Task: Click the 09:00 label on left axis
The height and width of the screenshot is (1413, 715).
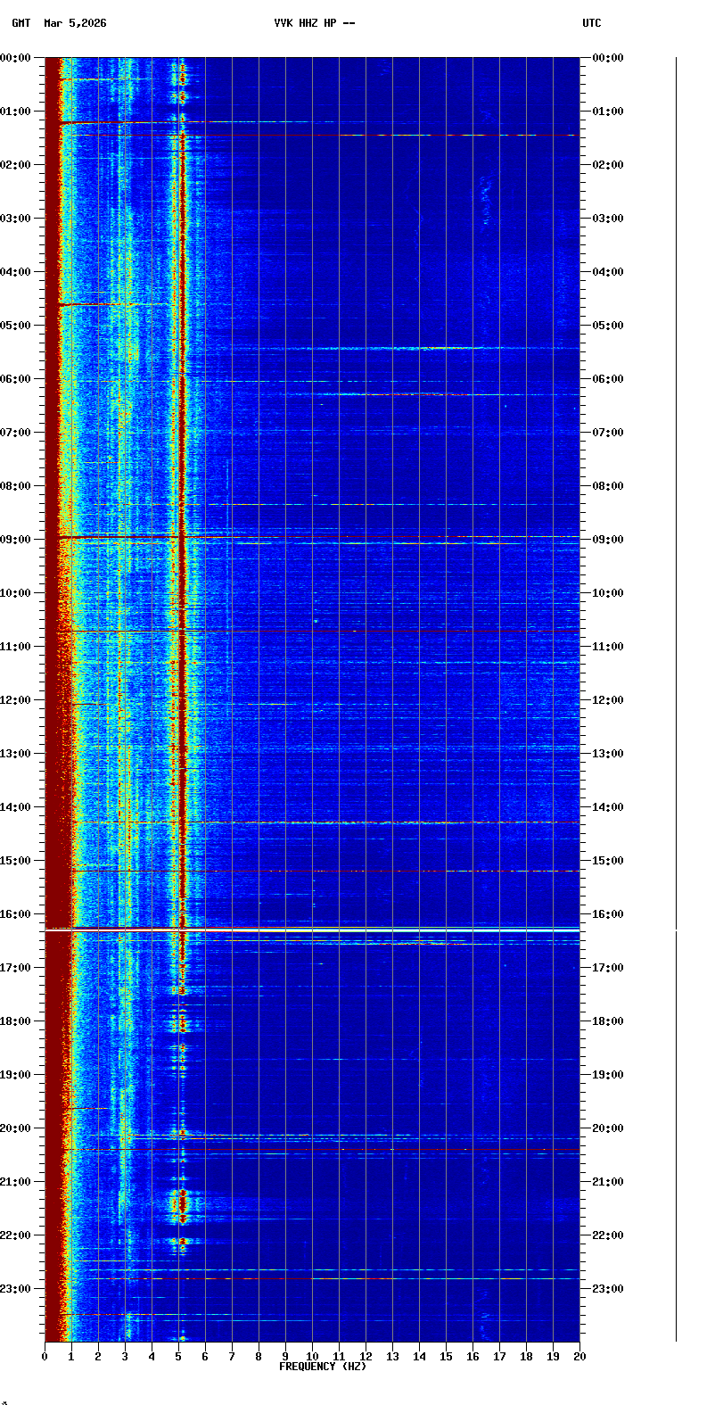Action: [x=16, y=540]
